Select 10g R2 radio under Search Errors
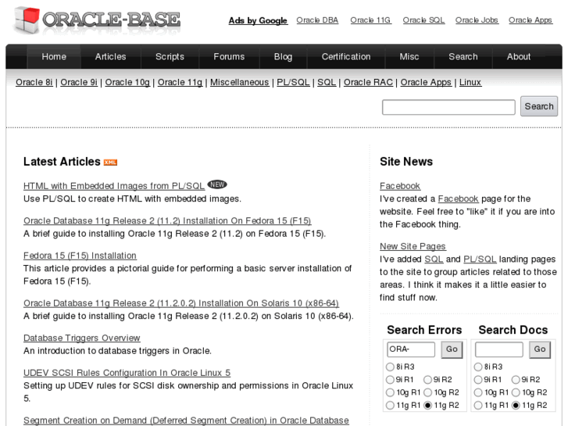Screen dimensions: 568x426 coord(428,392)
